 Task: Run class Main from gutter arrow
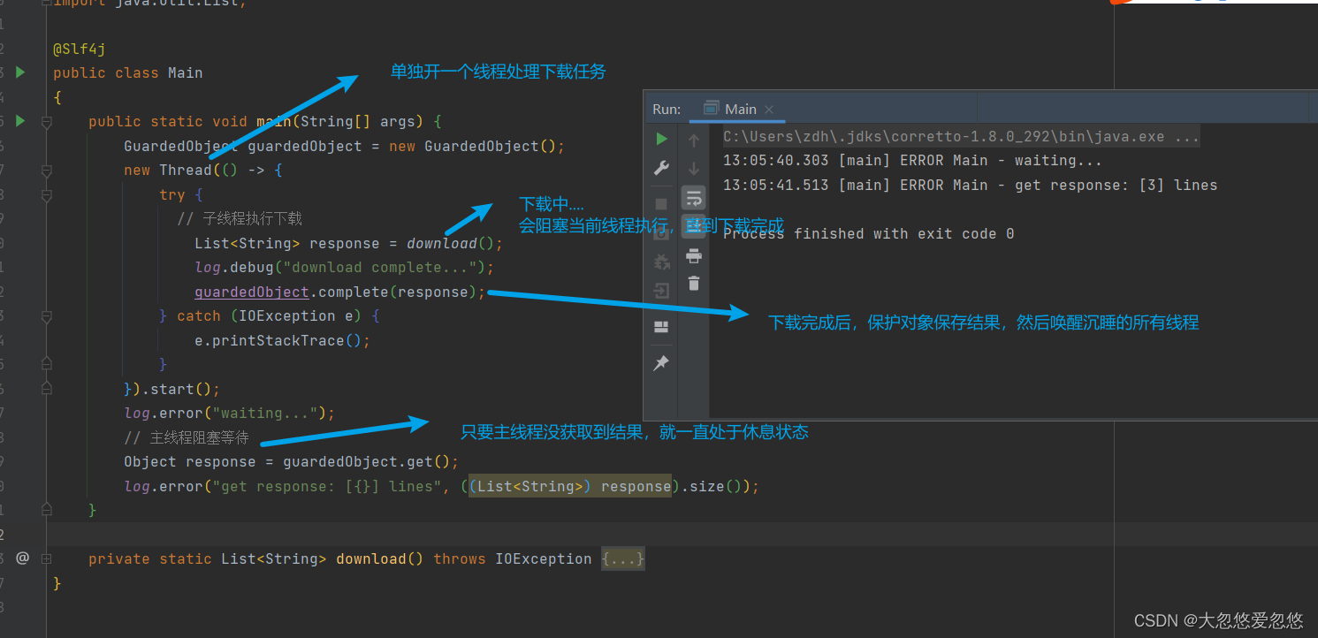20,72
